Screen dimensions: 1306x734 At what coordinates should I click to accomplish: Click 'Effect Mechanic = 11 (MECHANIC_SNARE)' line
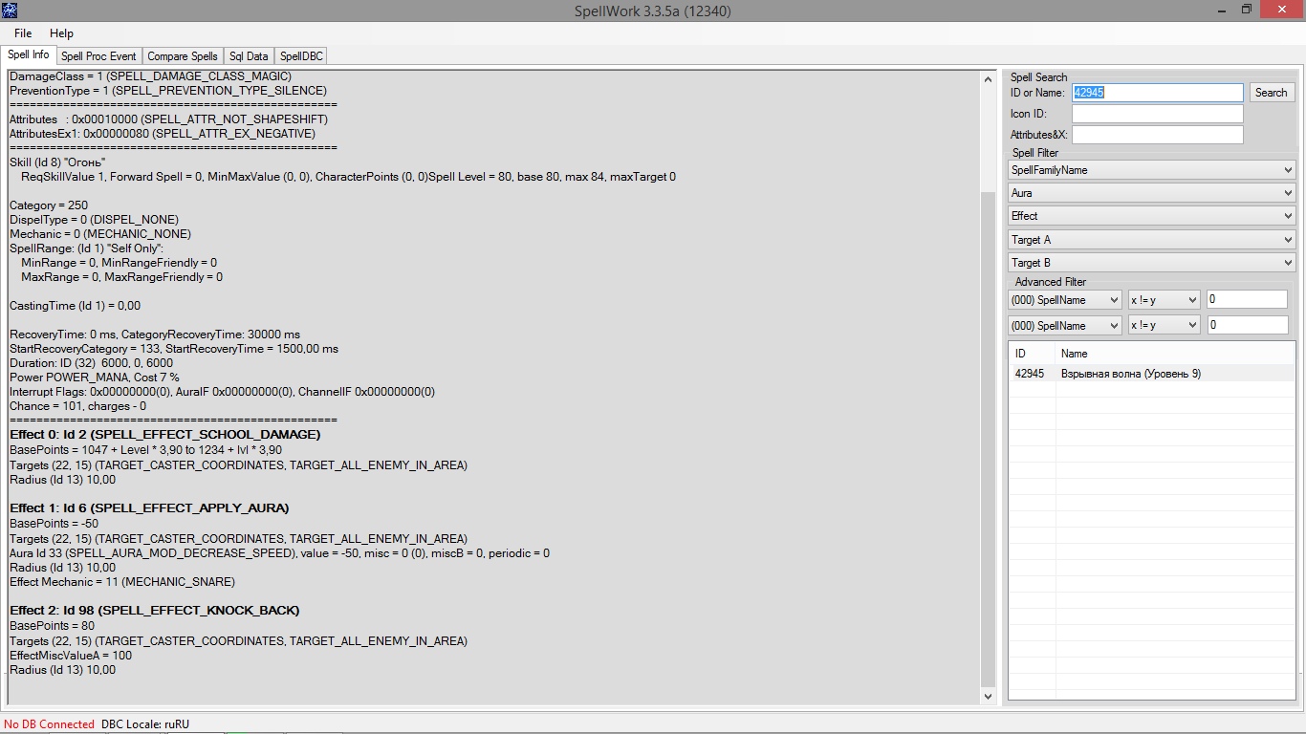click(122, 582)
